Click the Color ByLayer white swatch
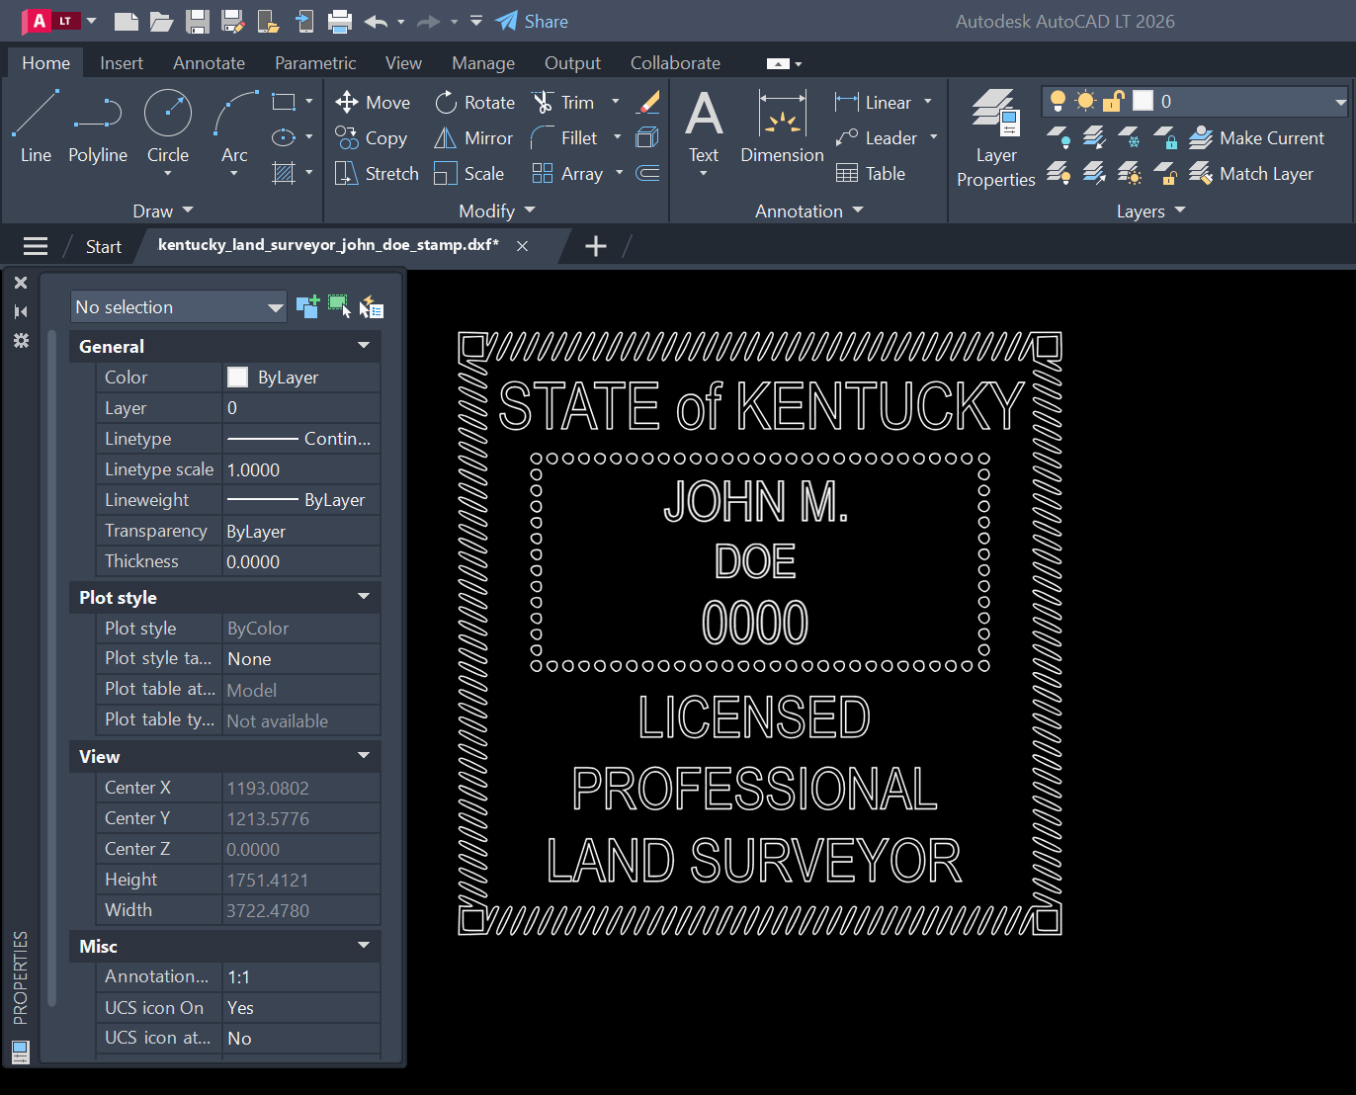 pyautogui.click(x=237, y=377)
